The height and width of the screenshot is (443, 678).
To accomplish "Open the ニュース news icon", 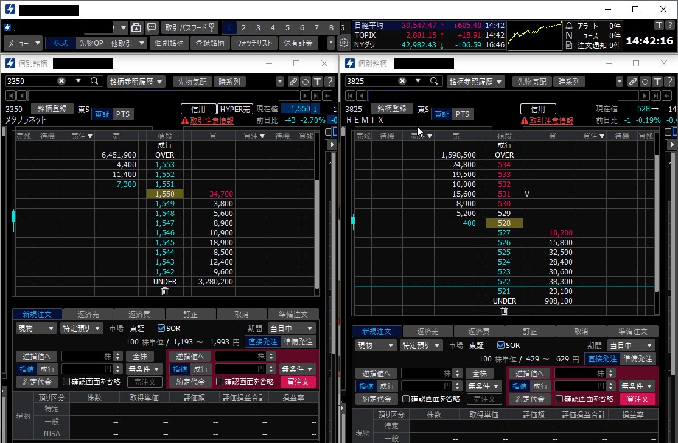I will (x=569, y=35).
